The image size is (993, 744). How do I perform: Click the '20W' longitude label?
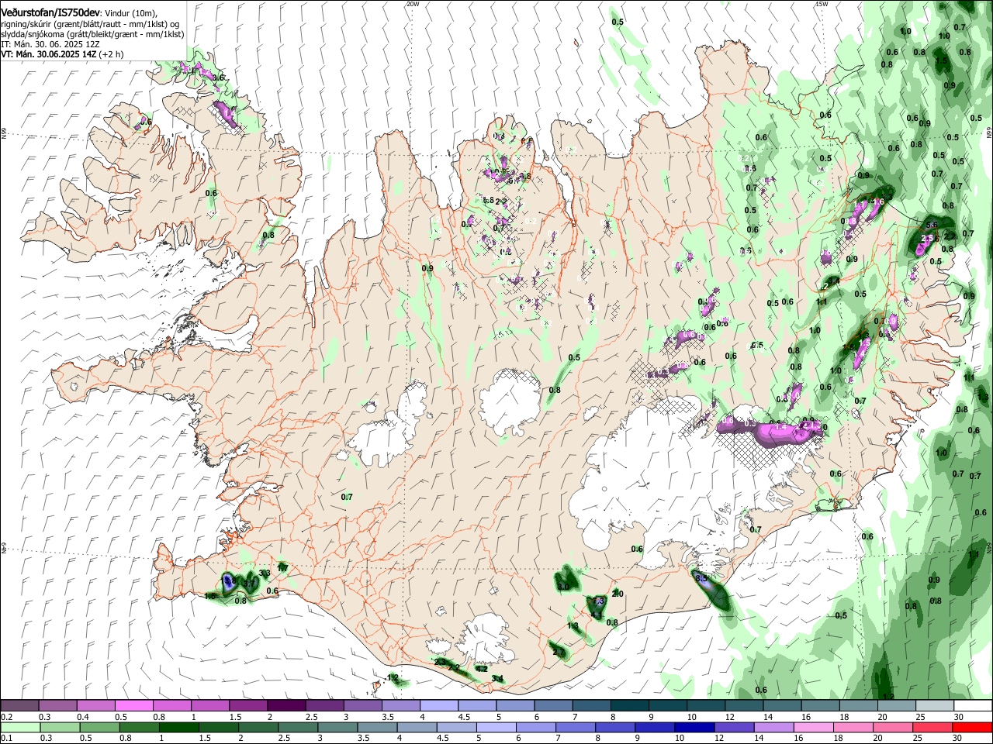(x=413, y=4)
